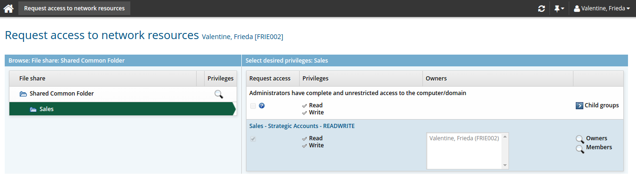Click the blue help question mark icon

click(262, 106)
